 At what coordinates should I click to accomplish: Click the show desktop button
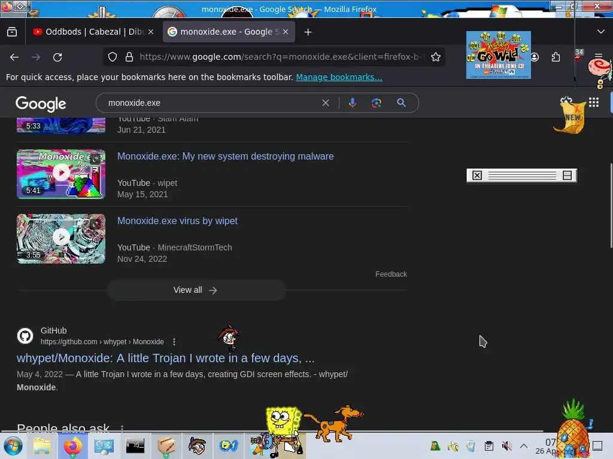(x=597, y=446)
